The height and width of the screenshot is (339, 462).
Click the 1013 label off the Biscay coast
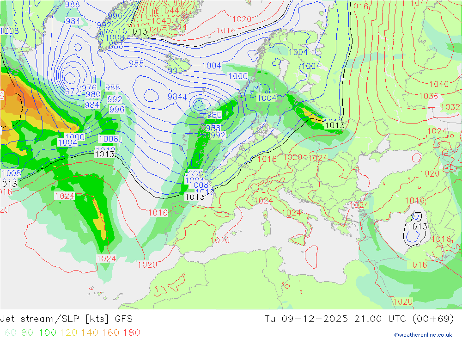[195, 197]
